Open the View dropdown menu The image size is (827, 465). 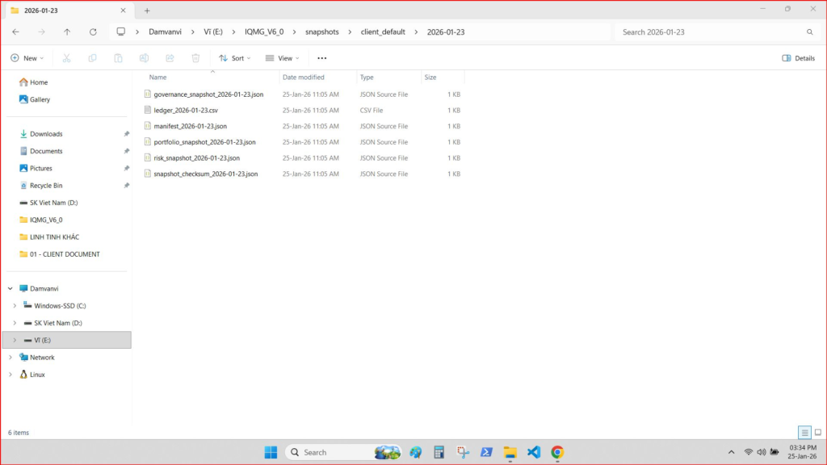pyautogui.click(x=282, y=58)
